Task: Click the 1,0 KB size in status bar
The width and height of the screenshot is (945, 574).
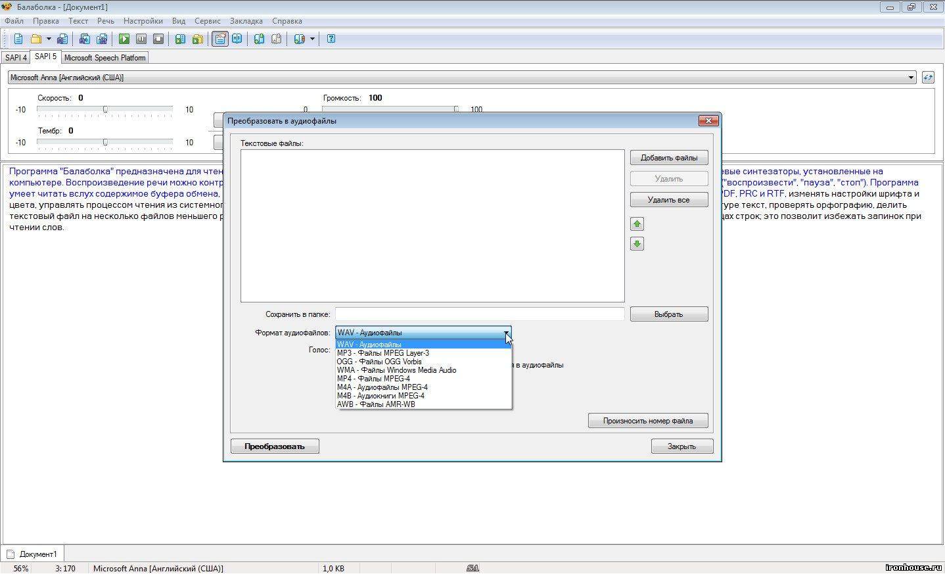Action: [x=333, y=568]
